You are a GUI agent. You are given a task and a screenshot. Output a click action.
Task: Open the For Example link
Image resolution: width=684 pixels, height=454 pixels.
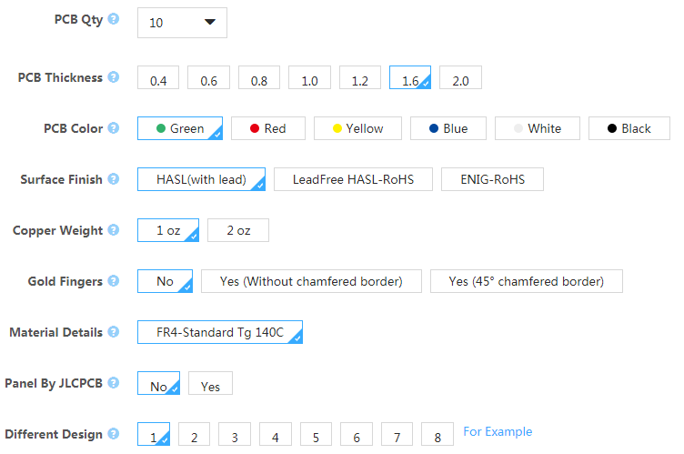coord(498,432)
